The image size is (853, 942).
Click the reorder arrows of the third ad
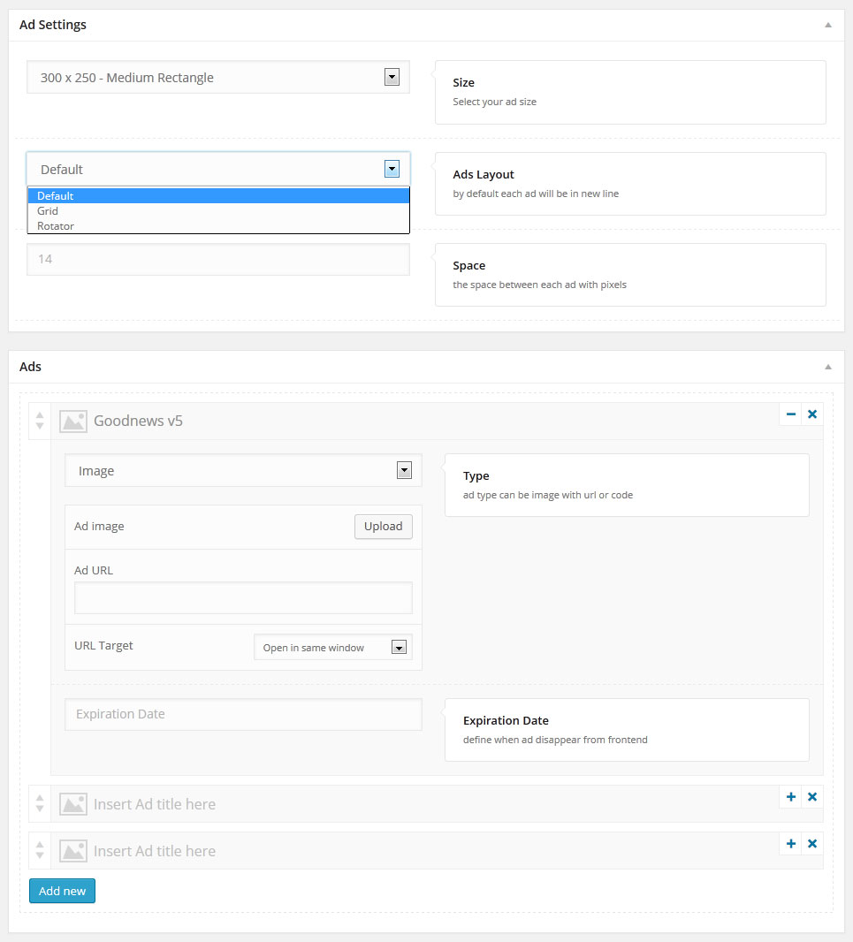point(40,850)
